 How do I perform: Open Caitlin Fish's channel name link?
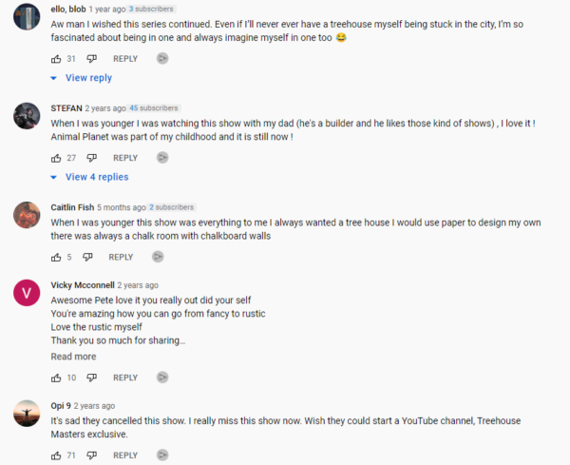pos(71,207)
